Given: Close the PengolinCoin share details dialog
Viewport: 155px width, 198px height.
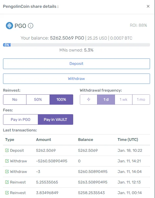Looking at the screenshot, I should (x=148, y=6).
